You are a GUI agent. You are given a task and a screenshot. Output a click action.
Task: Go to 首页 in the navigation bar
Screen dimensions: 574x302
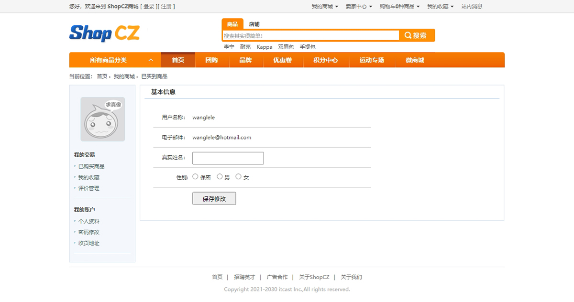(x=178, y=60)
